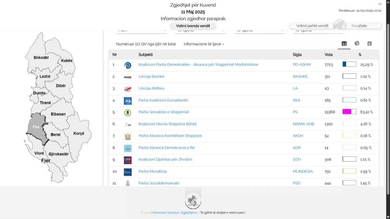The width and height of the screenshot is (390, 219).
Task: Select Tiranë region on the map
Action: coord(45,103)
